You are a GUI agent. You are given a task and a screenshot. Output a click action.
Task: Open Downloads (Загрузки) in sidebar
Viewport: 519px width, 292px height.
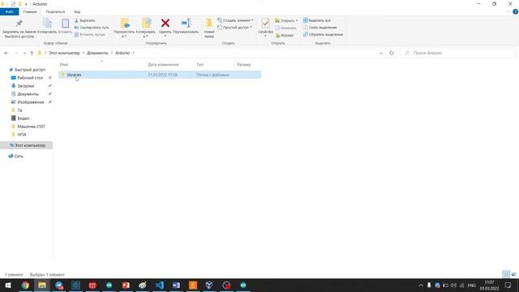pos(23,86)
